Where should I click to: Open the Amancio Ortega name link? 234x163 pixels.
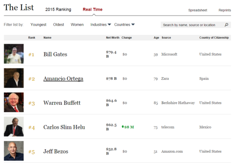point(63,78)
